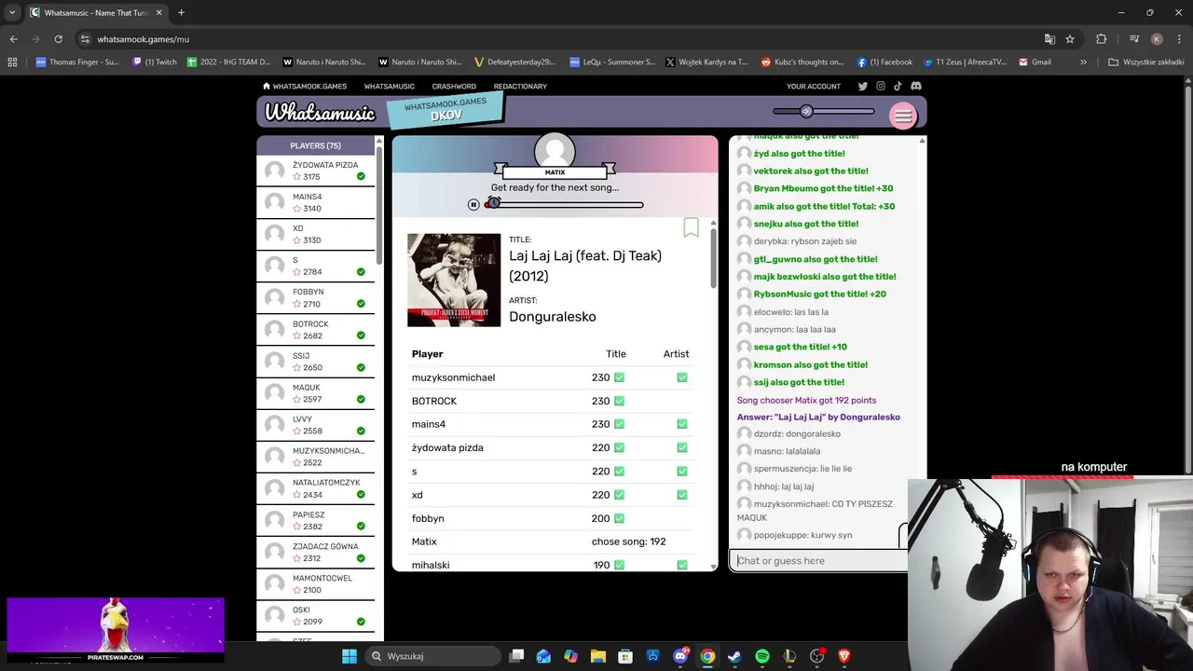Click fobbyn's title checkmark in the results table
Image resolution: width=1193 pixels, height=671 pixels.
(x=619, y=518)
